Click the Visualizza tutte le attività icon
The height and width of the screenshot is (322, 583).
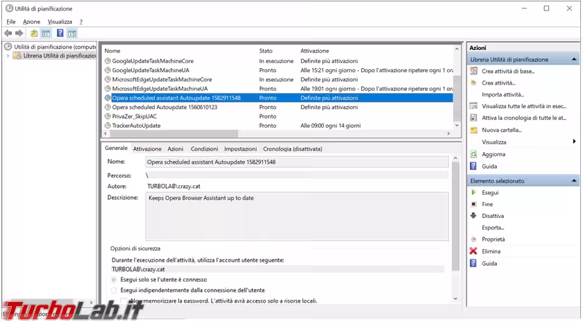(x=473, y=106)
